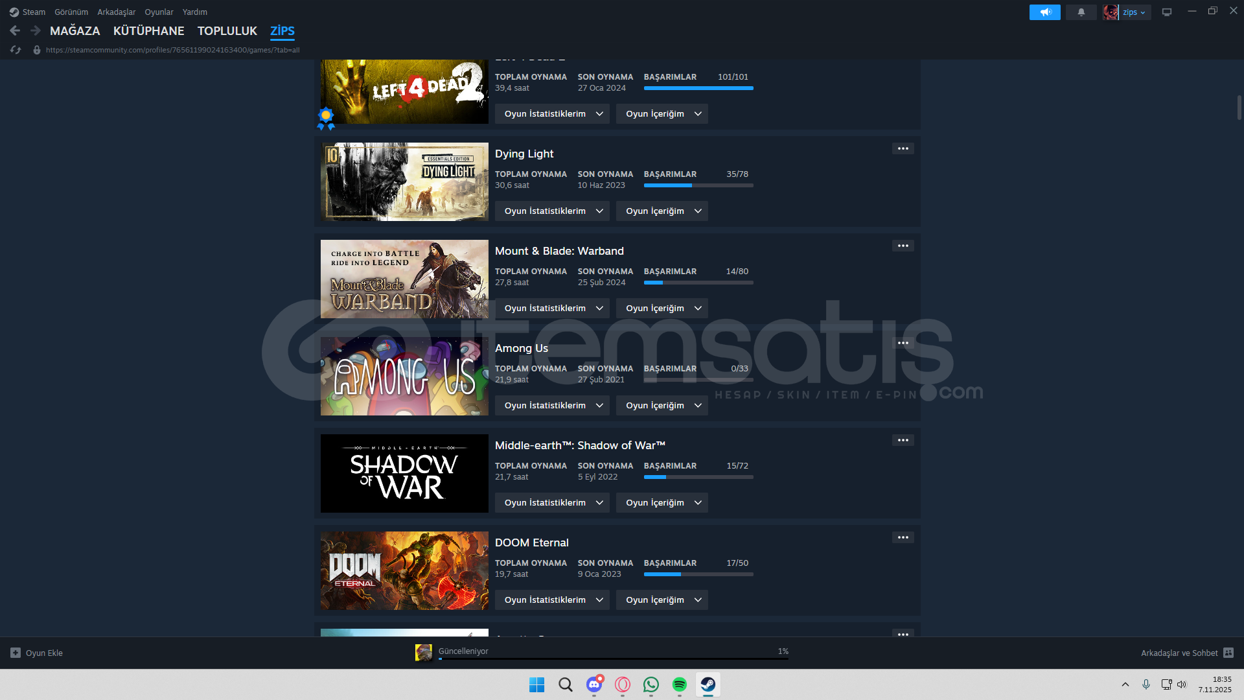Open Friends and Chat grid icon
The height and width of the screenshot is (700, 1244).
click(x=1228, y=653)
